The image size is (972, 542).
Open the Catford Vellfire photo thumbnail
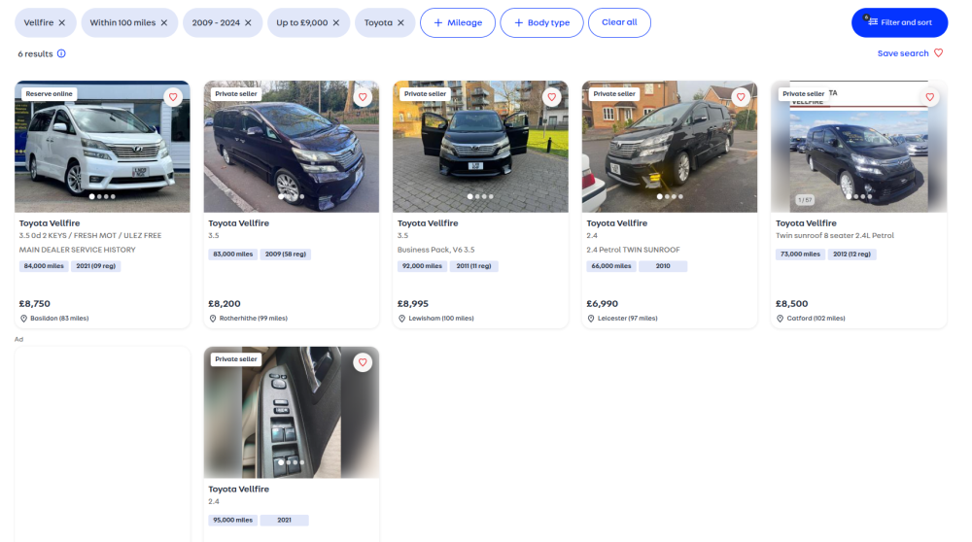click(858, 147)
